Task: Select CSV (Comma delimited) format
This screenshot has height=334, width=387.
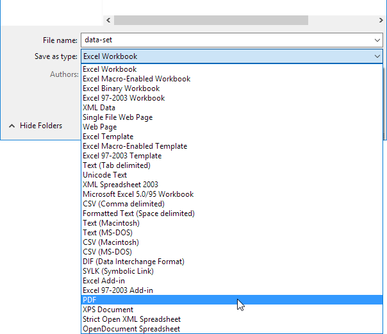Action: (x=123, y=204)
